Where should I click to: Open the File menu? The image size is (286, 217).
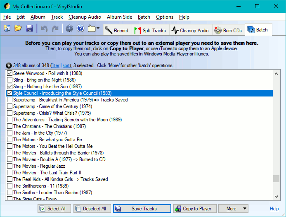coord(7,17)
